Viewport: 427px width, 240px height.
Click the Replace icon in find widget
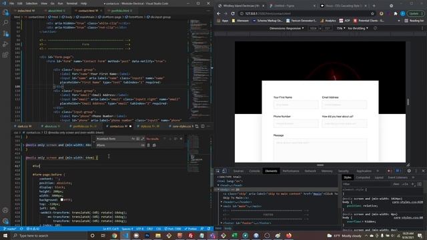(148, 145)
